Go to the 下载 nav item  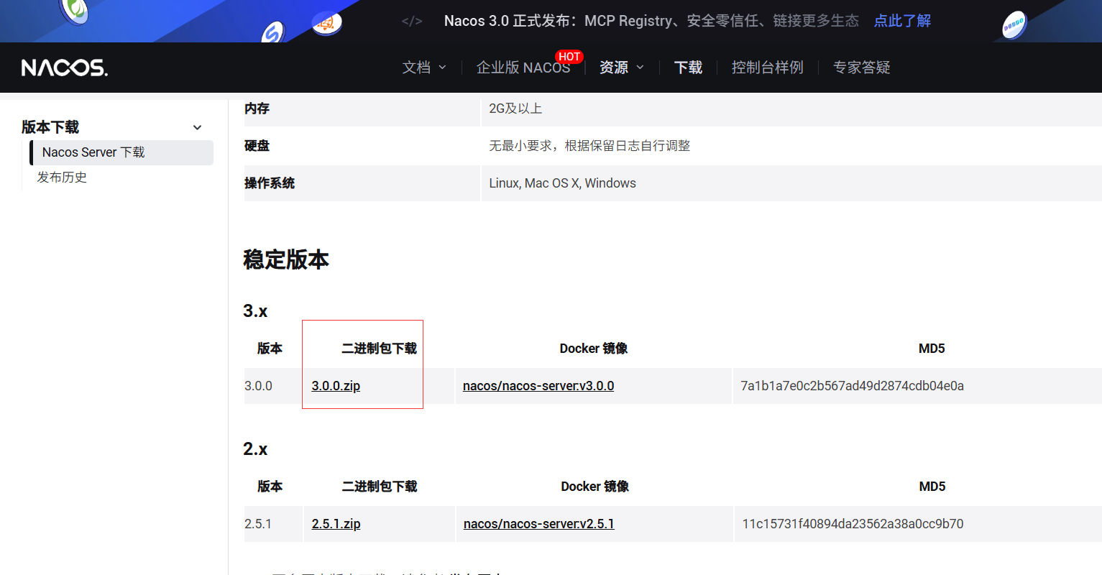(x=688, y=68)
